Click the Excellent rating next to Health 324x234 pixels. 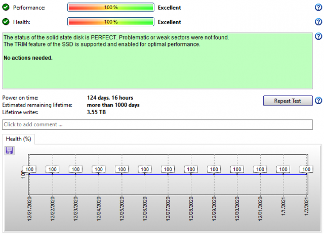[x=170, y=22]
